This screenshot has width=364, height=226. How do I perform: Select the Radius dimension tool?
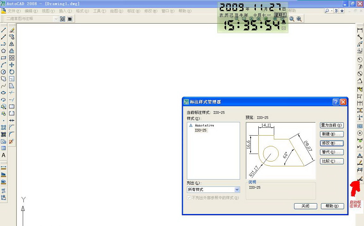(x=360, y=60)
